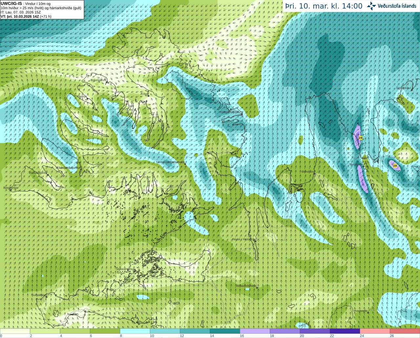Screen dimensions: 420x338
Task: Click the Flateyri station label
Action: point(82,96)
